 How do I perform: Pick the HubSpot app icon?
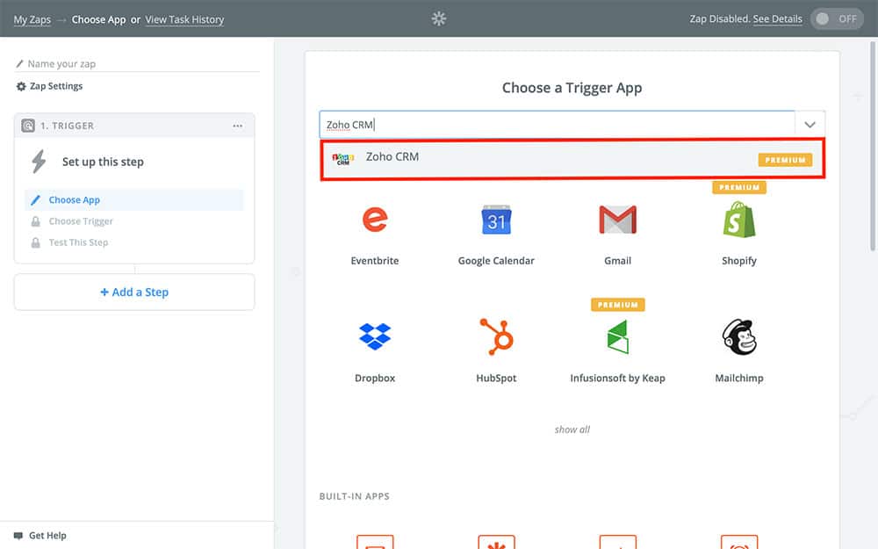pos(496,336)
